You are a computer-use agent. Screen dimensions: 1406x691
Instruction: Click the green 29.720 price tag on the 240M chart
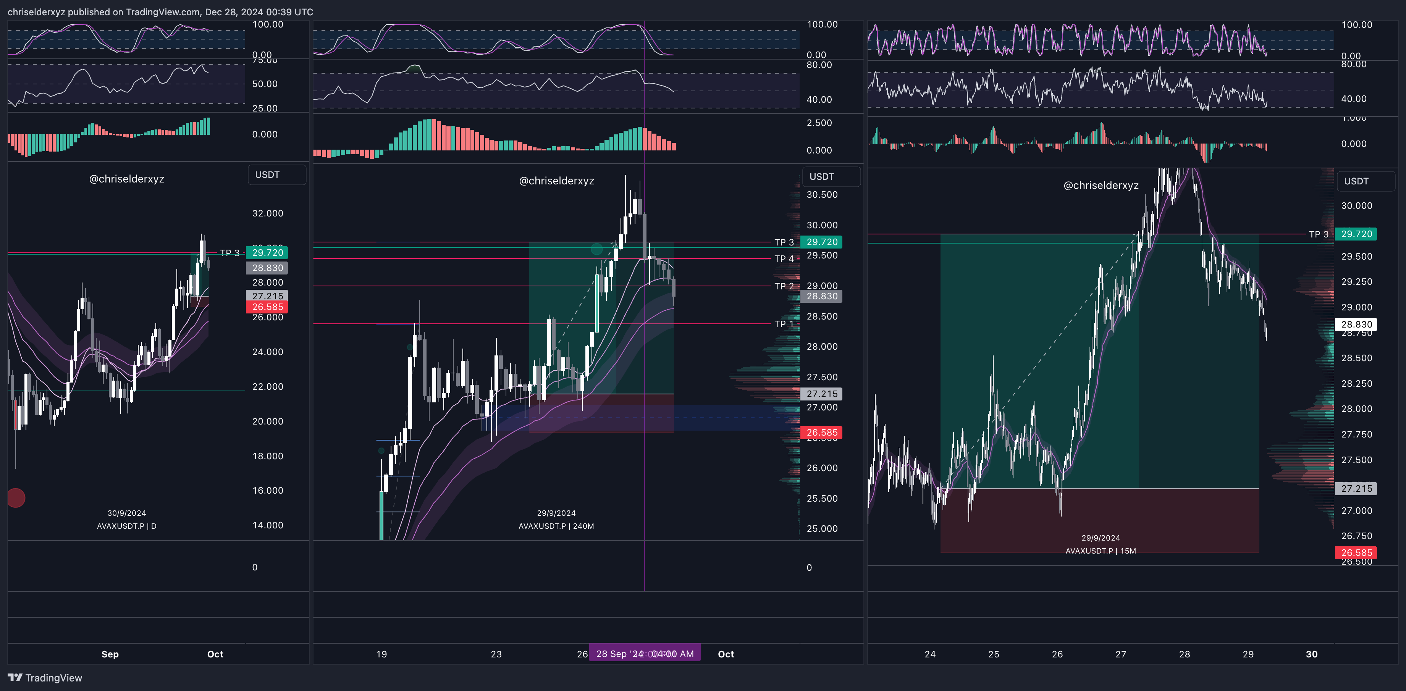click(821, 242)
